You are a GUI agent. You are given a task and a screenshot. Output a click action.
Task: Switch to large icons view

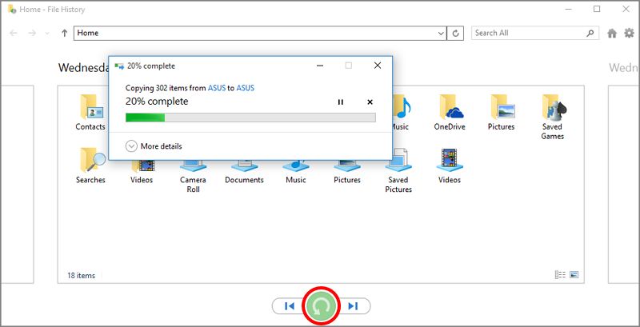[x=574, y=275]
